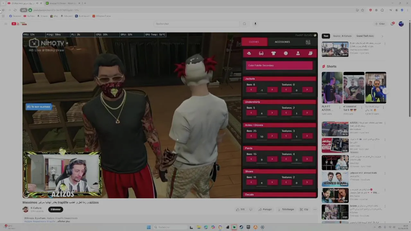Click the Partager share button
This screenshot has width=411, height=231.
(x=265, y=210)
